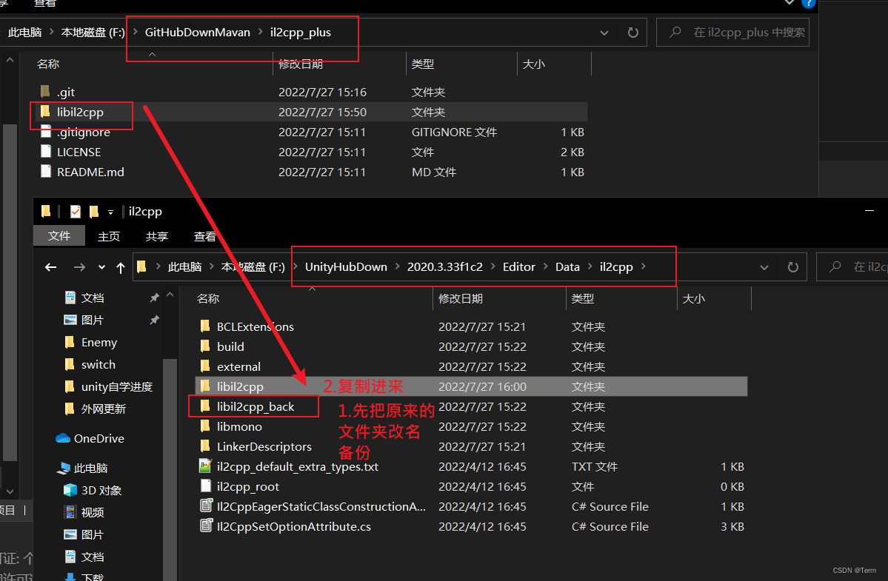Click Editor breadcrumb segment
Screen dimensions: 888x581
point(518,267)
